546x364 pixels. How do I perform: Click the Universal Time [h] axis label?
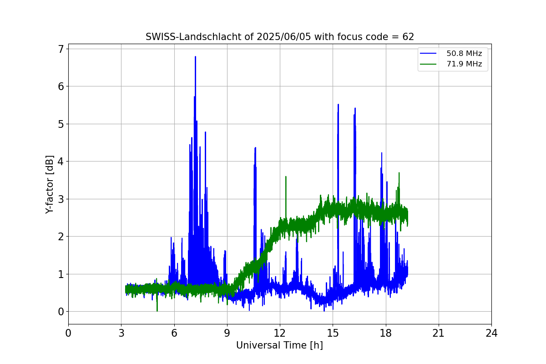tap(279, 345)
